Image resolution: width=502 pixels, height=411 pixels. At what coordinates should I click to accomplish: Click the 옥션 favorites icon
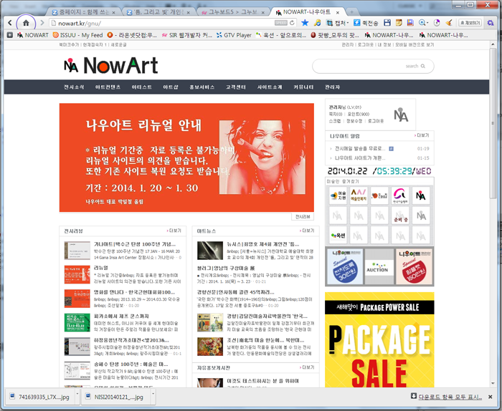click(x=338, y=236)
